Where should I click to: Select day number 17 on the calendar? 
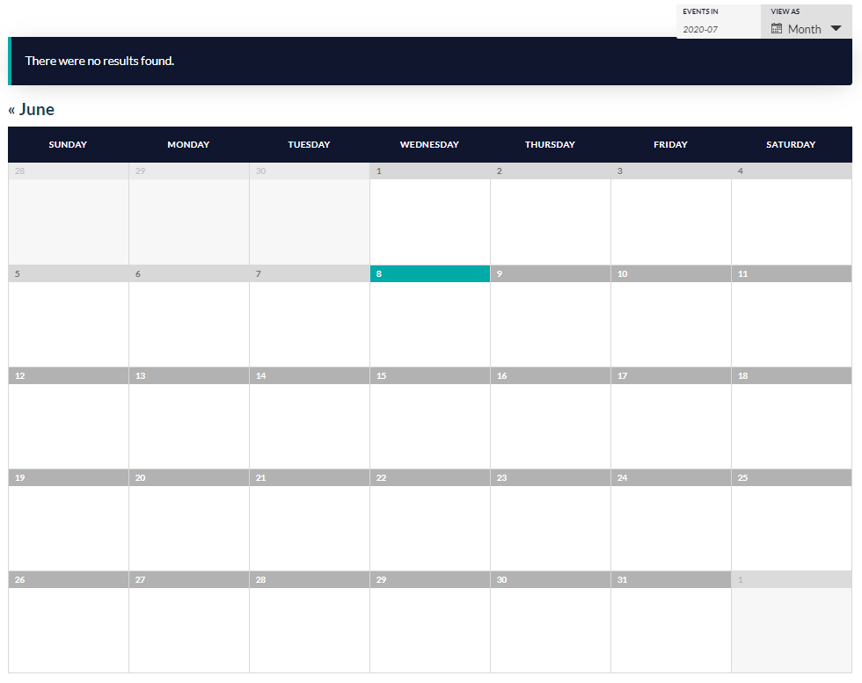click(623, 376)
